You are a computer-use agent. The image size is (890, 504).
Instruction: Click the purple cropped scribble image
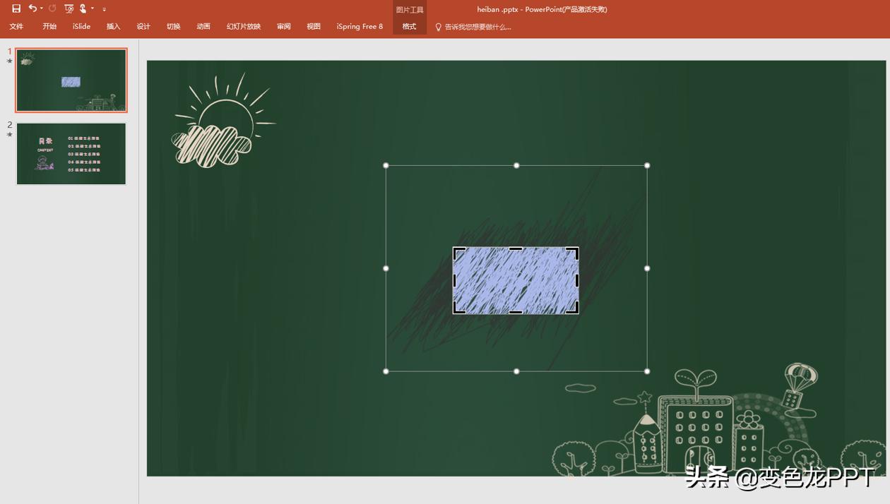point(516,280)
